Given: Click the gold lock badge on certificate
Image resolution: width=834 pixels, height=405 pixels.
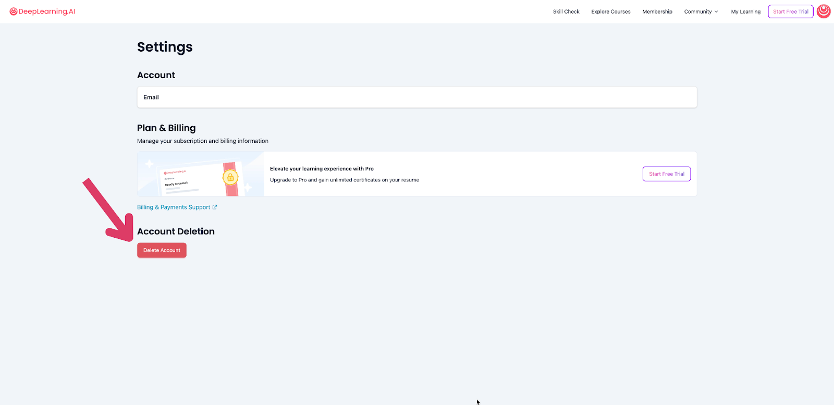Looking at the screenshot, I should coord(230,178).
